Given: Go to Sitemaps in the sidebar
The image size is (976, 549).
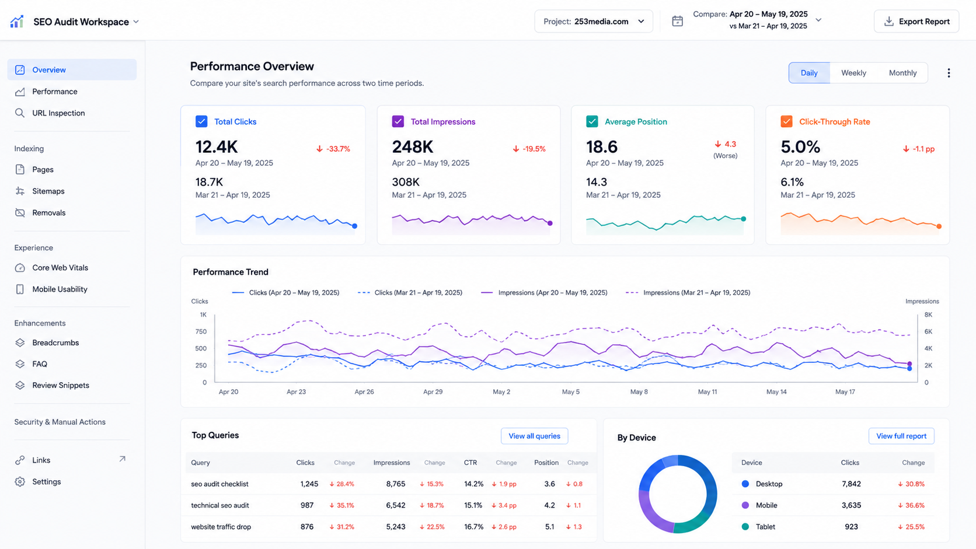Looking at the screenshot, I should [72, 191].
